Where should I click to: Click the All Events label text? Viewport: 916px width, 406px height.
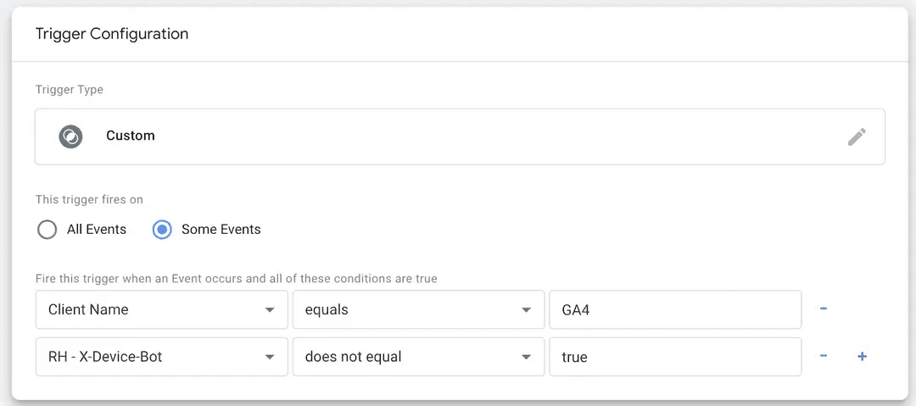(x=97, y=230)
